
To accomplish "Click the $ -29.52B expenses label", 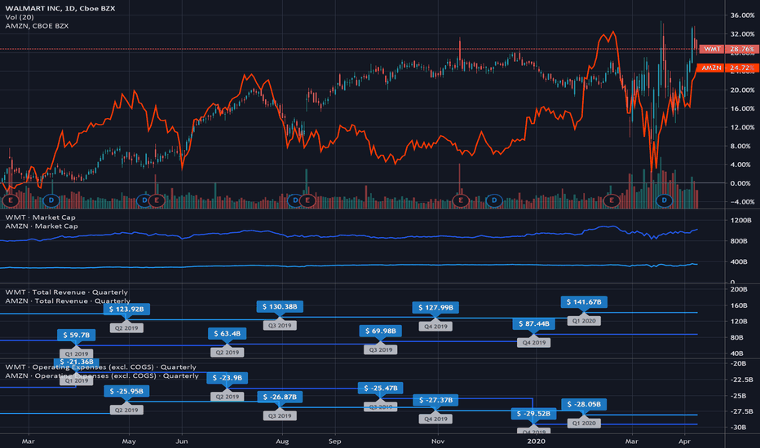I will point(533,414).
